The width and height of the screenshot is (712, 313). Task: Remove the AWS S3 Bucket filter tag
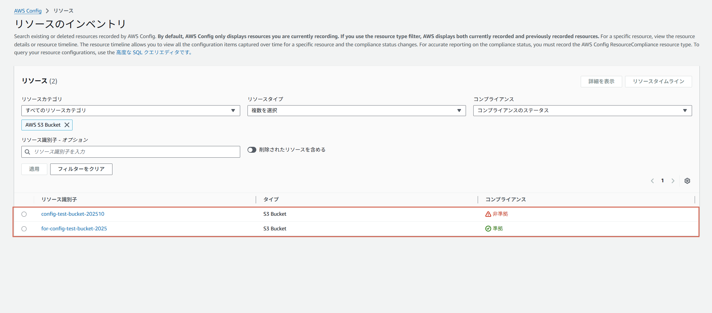[67, 125]
